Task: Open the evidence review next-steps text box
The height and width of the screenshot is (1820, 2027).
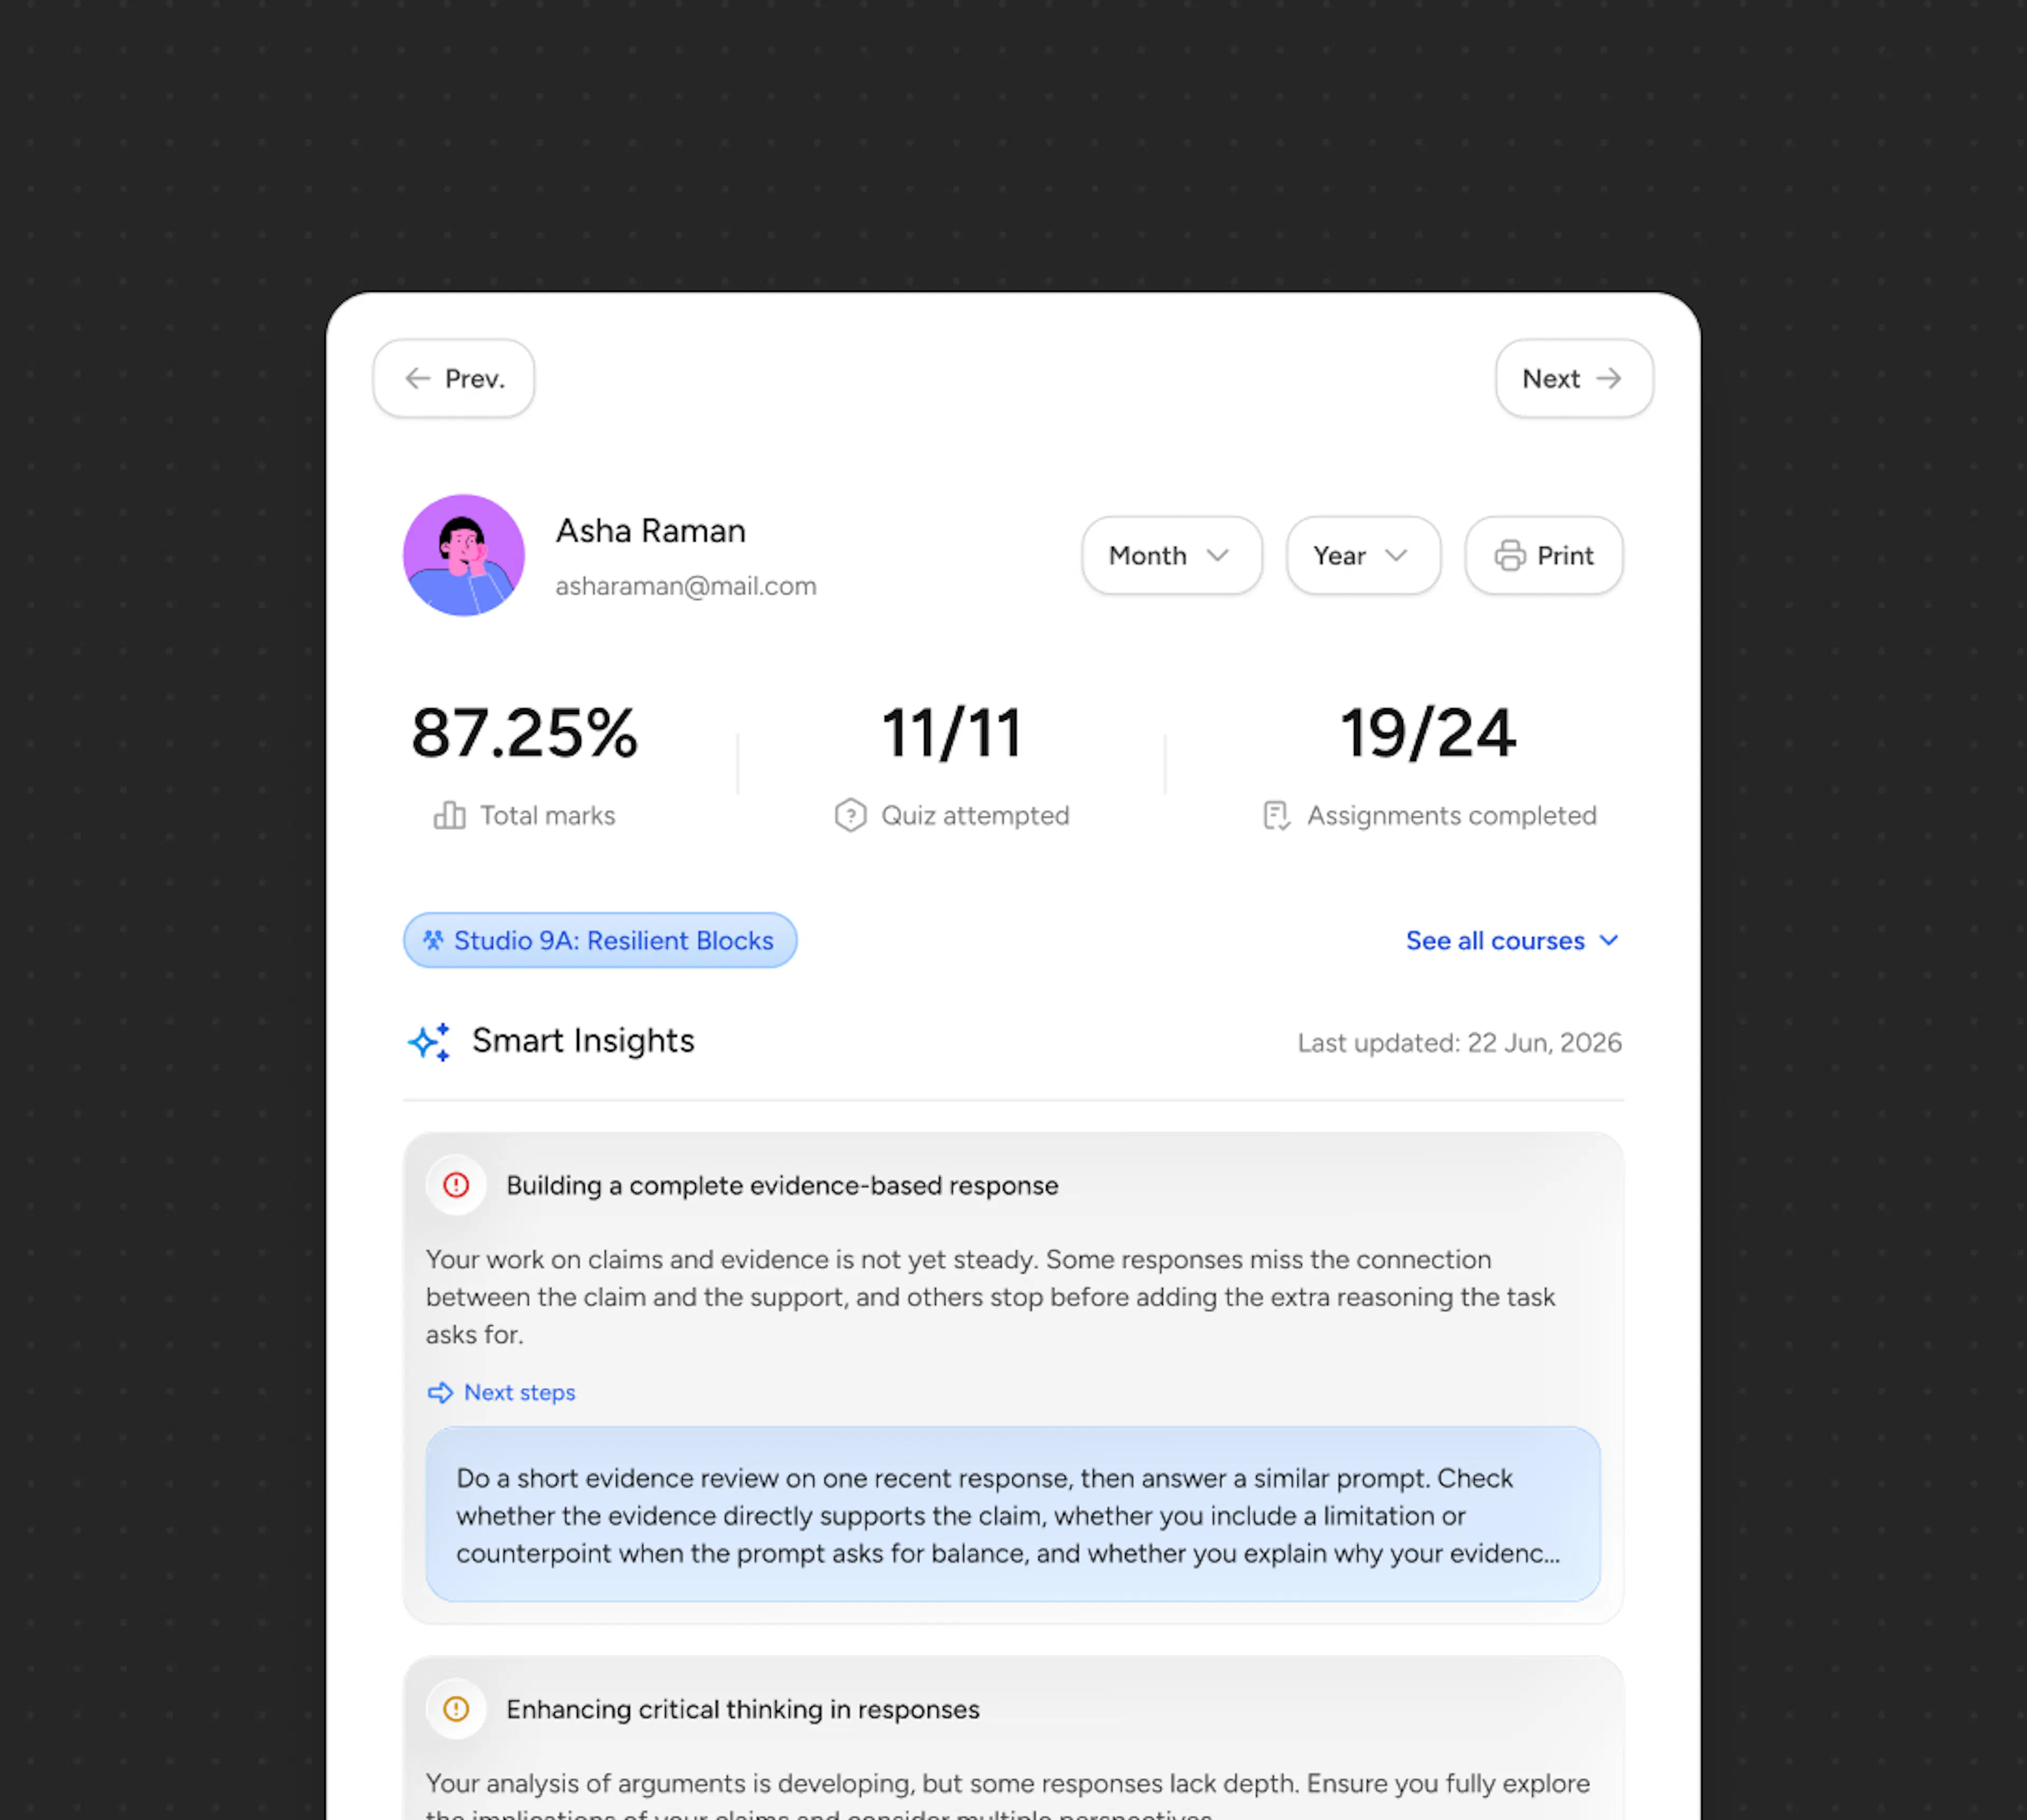Action: pyautogui.click(x=1012, y=1514)
